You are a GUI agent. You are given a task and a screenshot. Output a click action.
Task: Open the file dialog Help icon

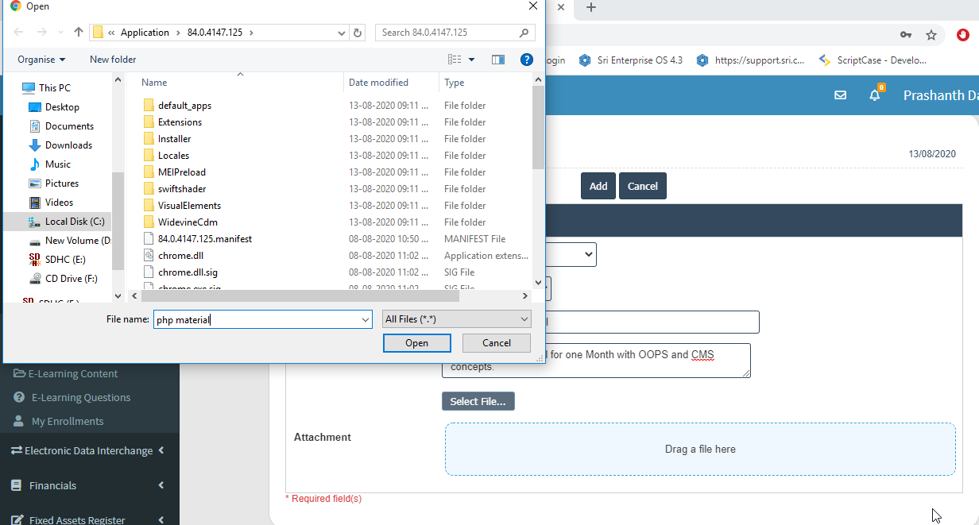526,60
